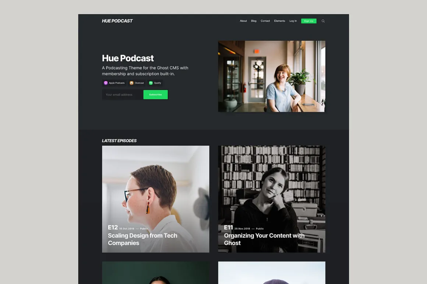
Task: Open the Contact page link
Action: click(265, 21)
